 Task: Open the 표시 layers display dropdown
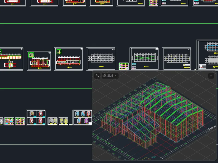(x=110, y=76)
